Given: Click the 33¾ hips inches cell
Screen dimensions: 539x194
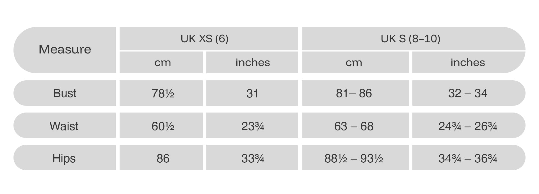Looking at the screenshot, I should coord(253,158).
